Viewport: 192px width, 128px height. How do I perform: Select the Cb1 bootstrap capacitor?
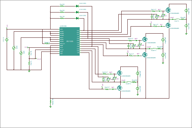pos(152,17)
